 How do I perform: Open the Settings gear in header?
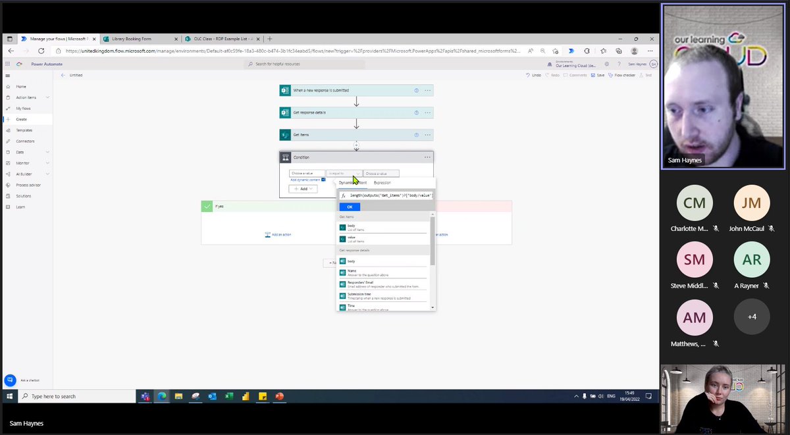(606, 64)
